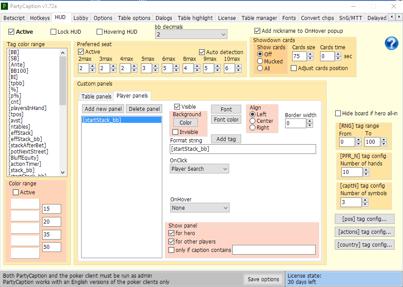This screenshot has width=403, height=287.
Task: Check only if caption contains
Action: pos(172,250)
